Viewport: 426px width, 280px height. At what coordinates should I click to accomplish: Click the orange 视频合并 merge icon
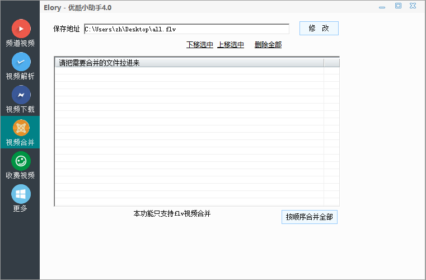pyautogui.click(x=21, y=128)
